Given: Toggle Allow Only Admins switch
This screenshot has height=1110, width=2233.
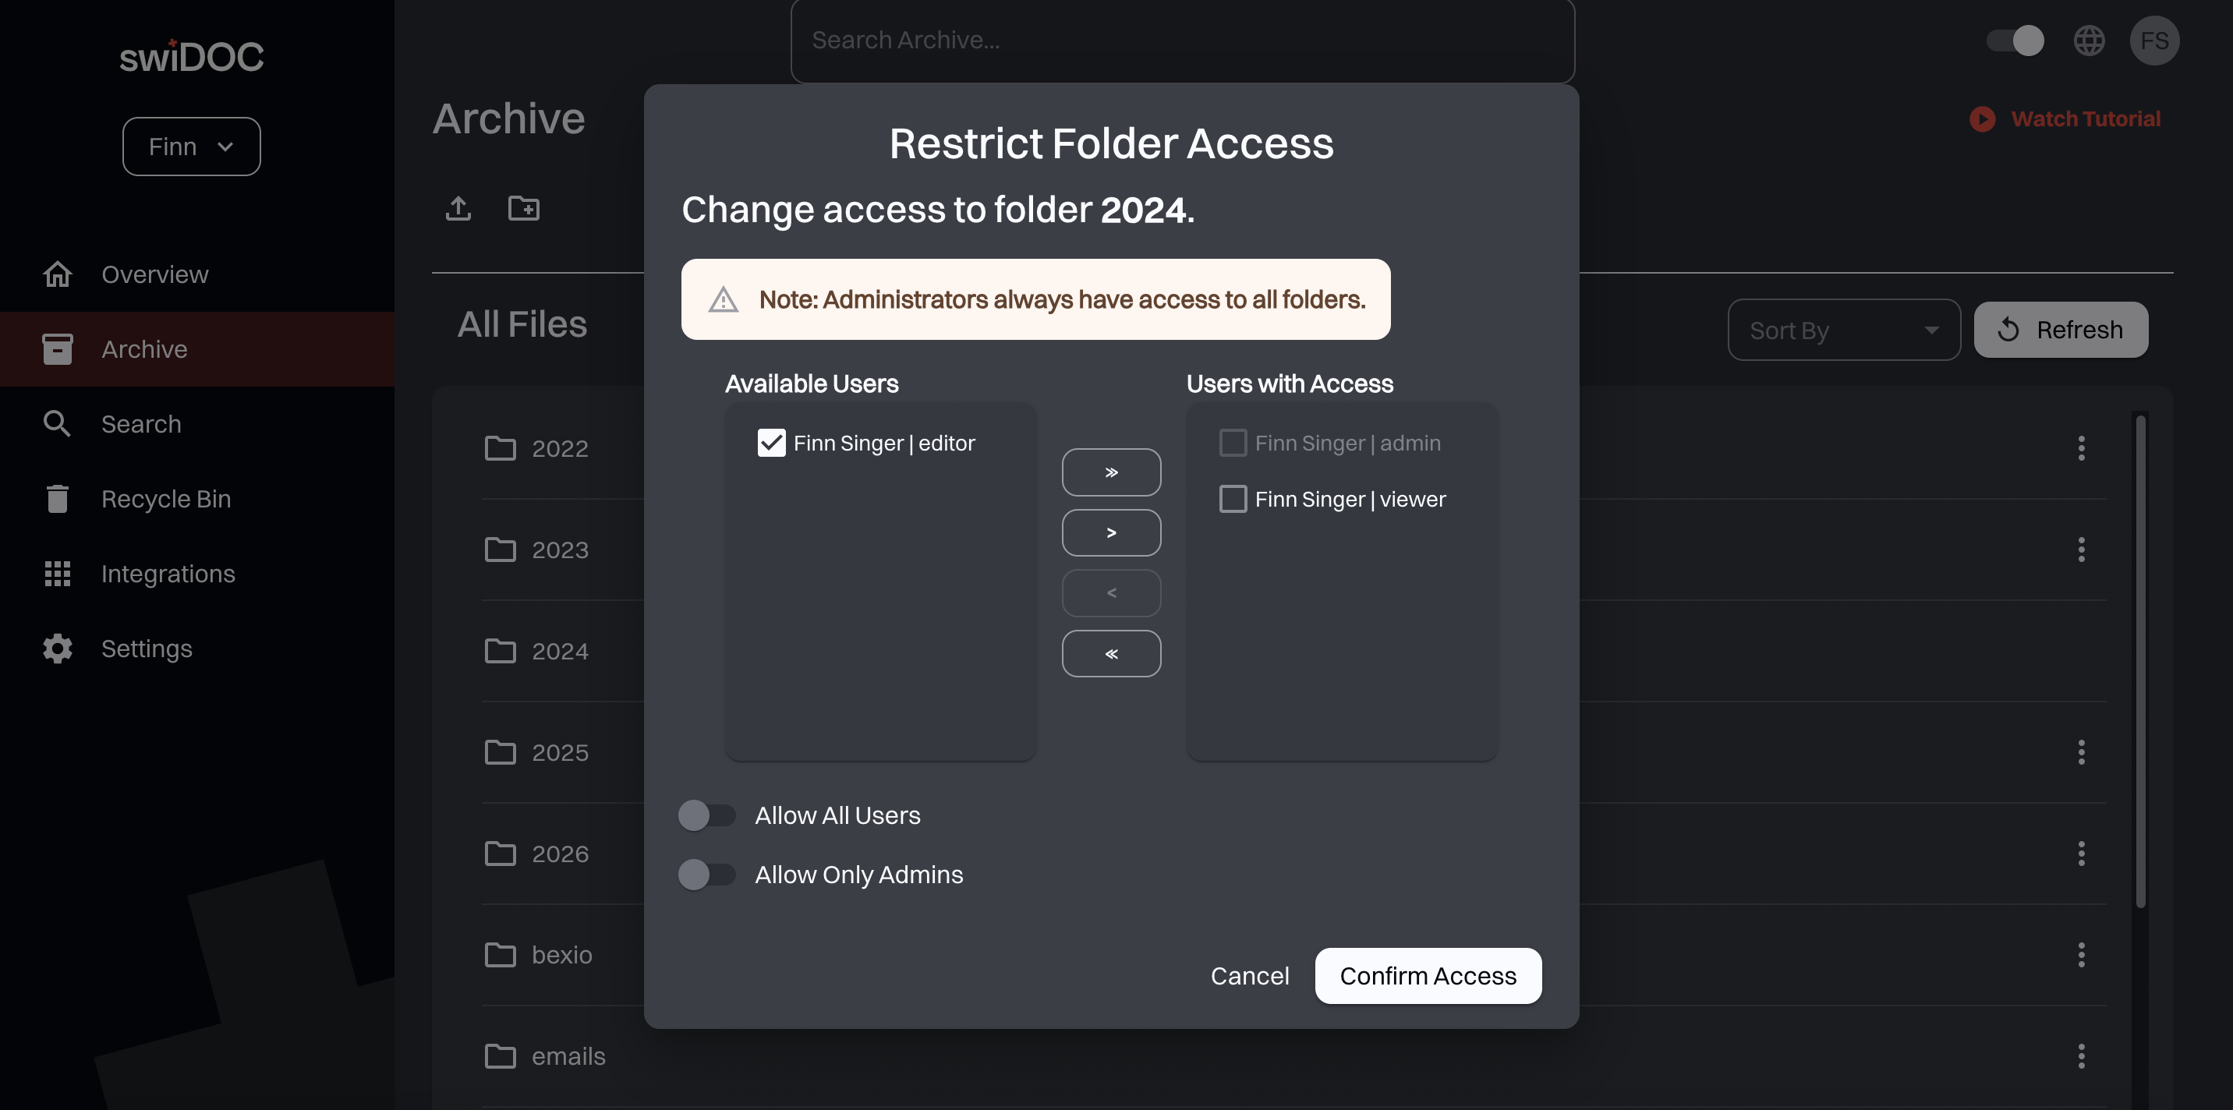Looking at the screenshot, I should point(706,875).
